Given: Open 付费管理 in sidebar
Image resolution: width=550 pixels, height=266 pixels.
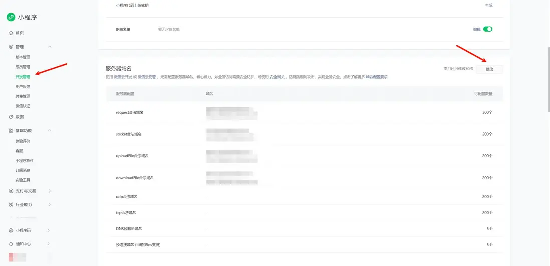Looking at the screenshot, I should tap(23, 96).
